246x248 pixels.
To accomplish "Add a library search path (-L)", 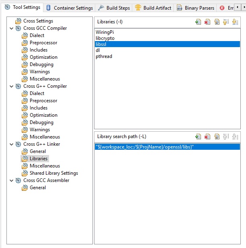I will click(x=198, y=136).
